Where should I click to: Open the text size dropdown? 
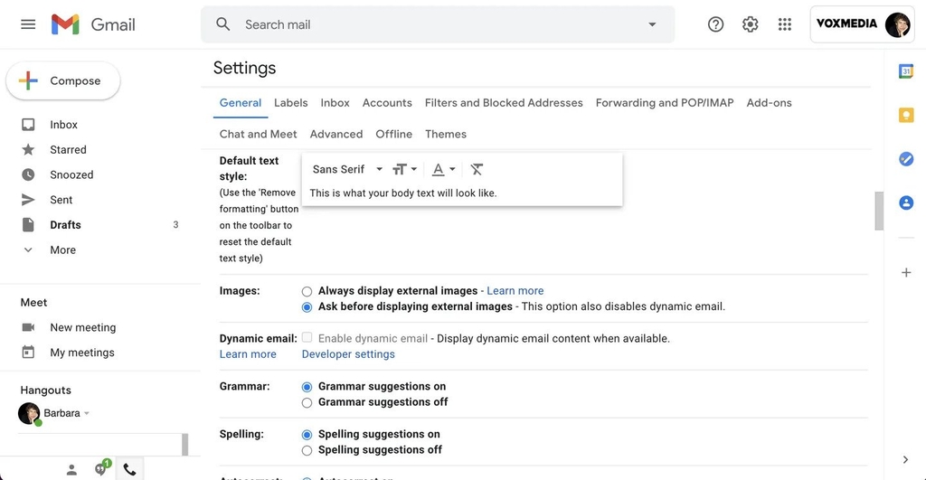coord(405,169)
